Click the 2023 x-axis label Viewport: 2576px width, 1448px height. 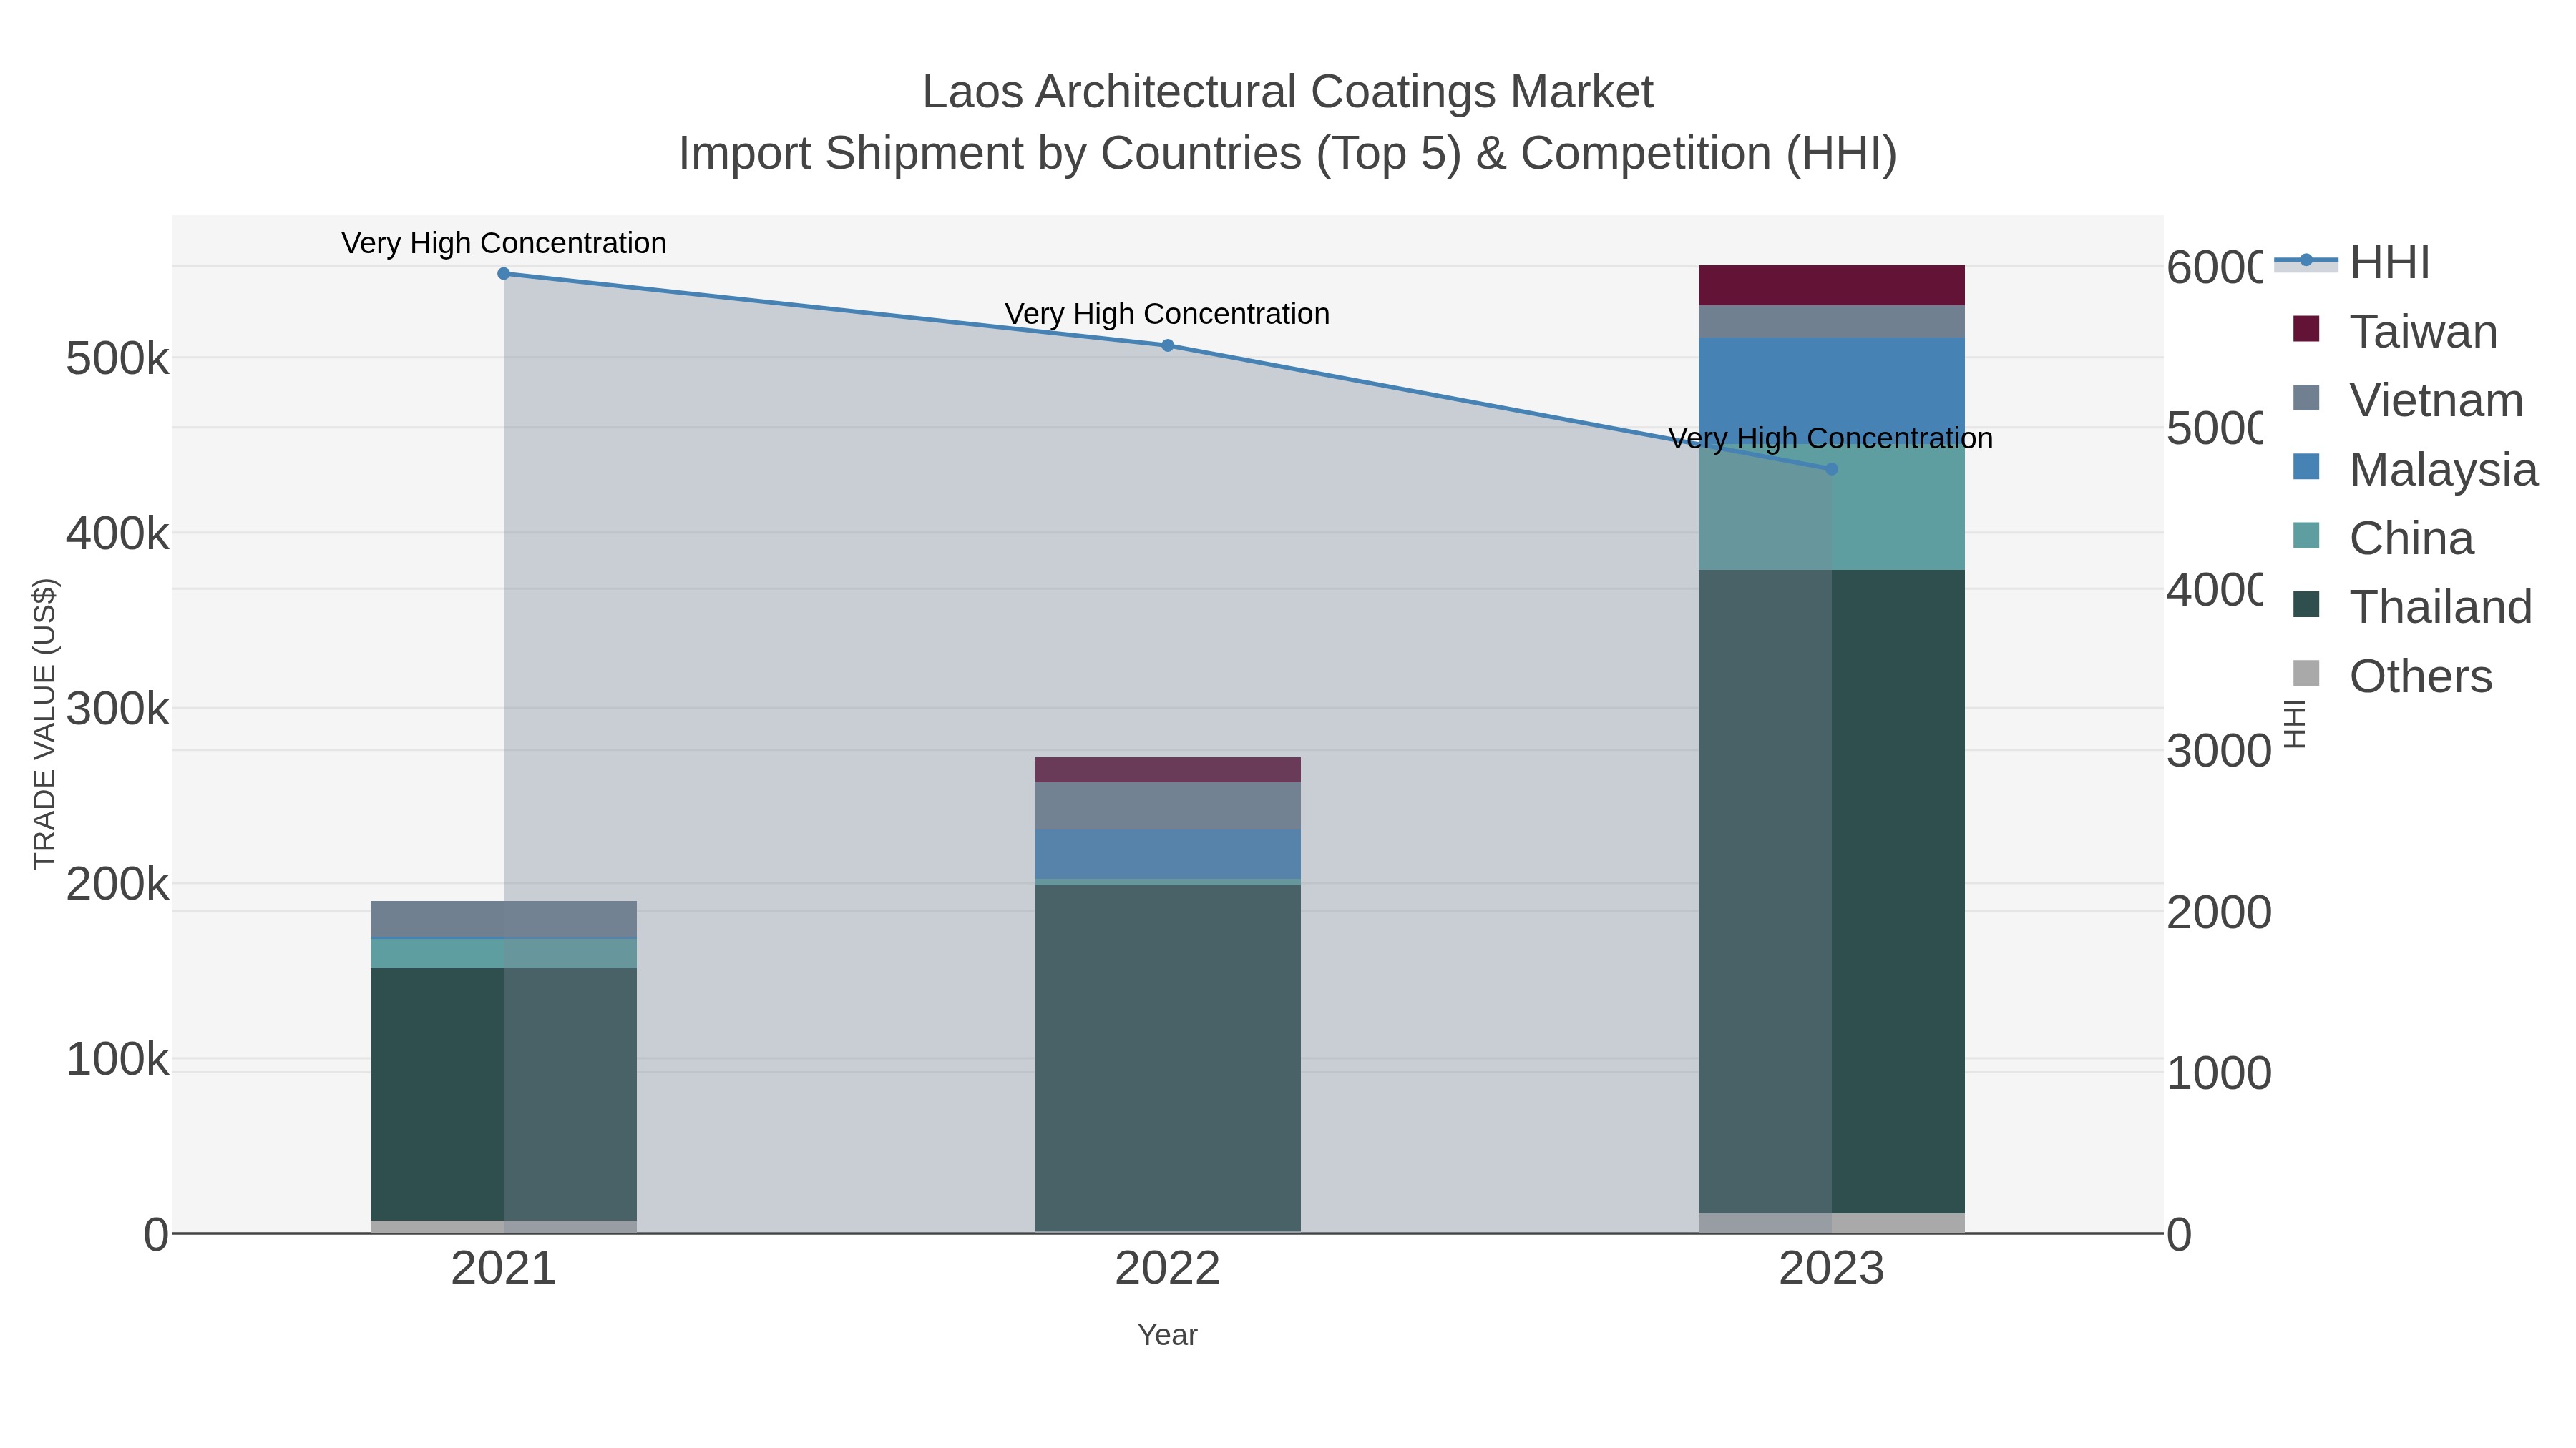point(1831,1269)
